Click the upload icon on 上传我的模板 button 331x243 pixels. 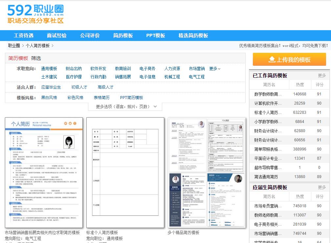(x=272, y=59)
